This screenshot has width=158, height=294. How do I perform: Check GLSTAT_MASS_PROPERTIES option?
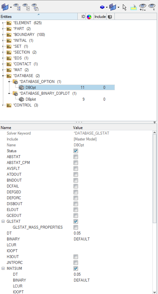click(x=75, y=227)
